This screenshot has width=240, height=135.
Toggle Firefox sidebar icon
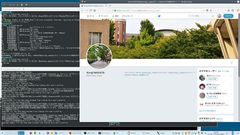pyautogui.click(x=233, y=10)
